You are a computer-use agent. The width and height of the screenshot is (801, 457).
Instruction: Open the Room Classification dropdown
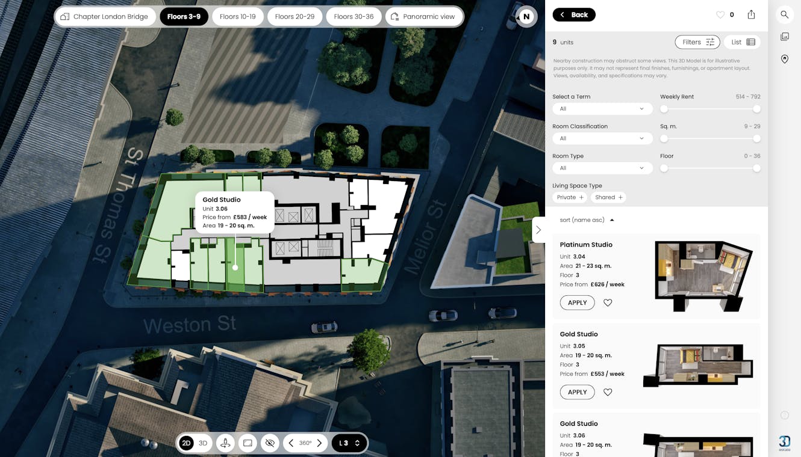click(602, 138)
